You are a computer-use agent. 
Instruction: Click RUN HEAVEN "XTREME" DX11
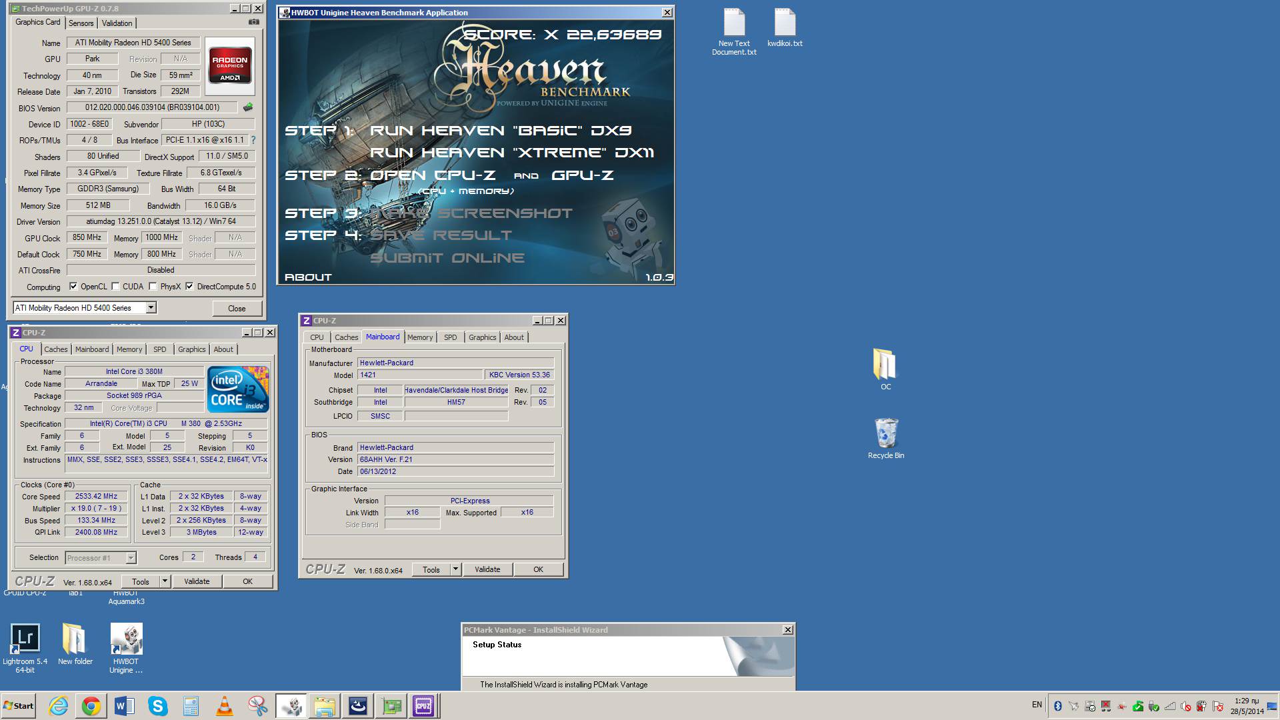tap(512, 153)
